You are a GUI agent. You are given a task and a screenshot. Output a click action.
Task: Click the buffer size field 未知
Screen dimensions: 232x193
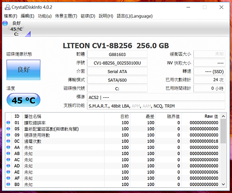pos(209,54)
